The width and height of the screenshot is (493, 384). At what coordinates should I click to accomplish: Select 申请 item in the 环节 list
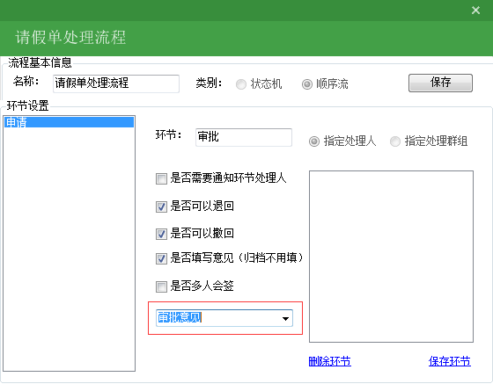point(69,122)
